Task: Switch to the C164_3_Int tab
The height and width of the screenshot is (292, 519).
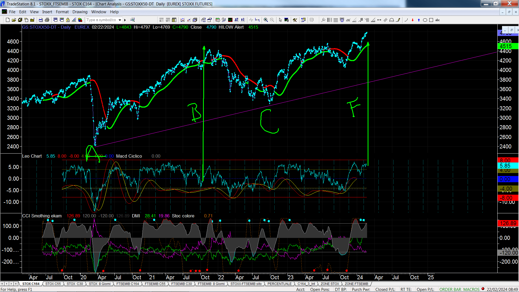Action: coord(306,284)
